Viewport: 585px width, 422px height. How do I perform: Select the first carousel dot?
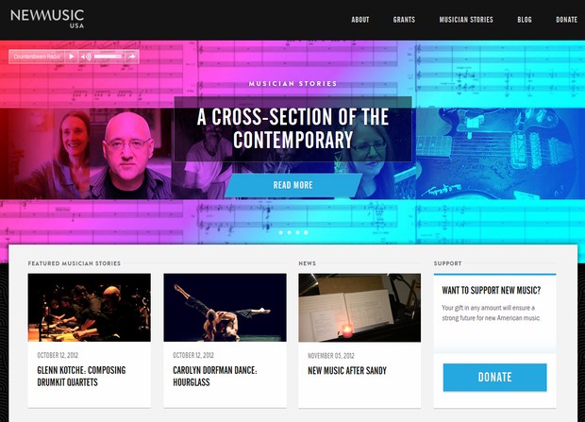281,232
